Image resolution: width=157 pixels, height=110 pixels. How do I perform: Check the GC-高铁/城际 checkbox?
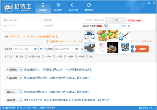point(26,56)
